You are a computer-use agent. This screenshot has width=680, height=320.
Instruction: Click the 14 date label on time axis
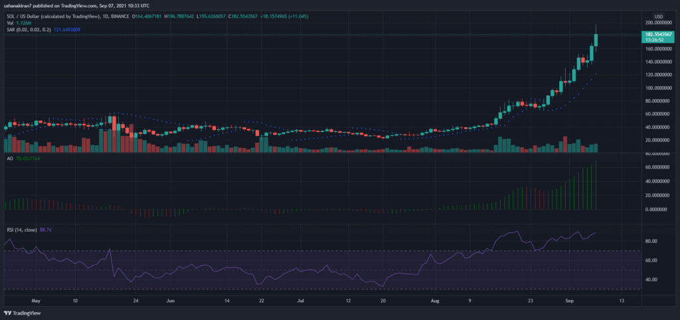227,300
